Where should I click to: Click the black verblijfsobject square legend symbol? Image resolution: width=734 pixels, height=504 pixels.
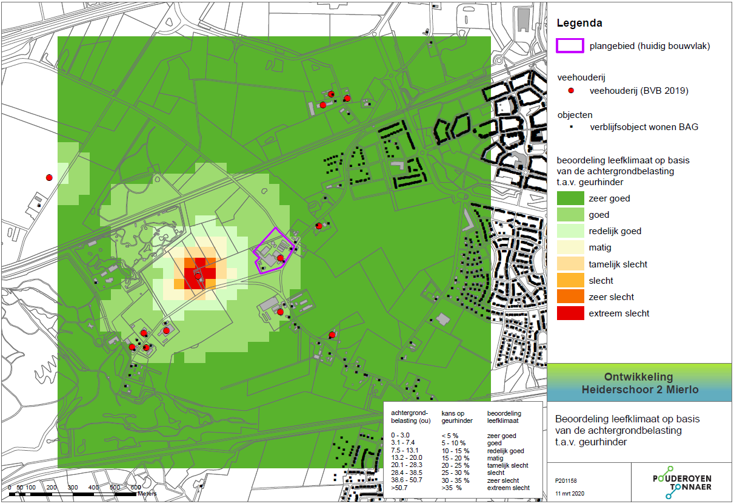tap(570, 127)
